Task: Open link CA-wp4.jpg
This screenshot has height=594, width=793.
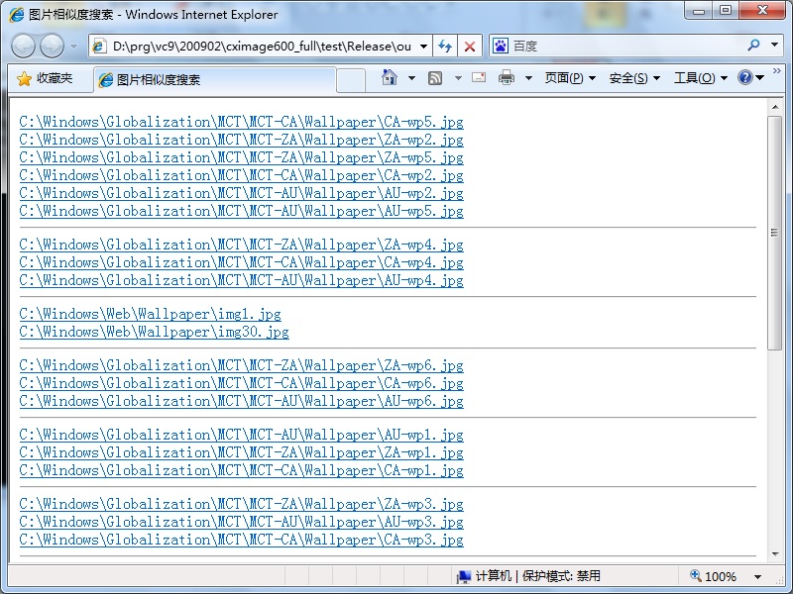Action: [x=241, y=262]
